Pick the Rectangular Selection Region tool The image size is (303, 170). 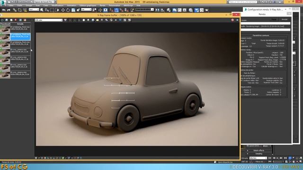(52, 10)
